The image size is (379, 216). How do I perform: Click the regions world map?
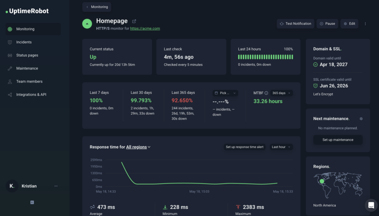coord(338,185)
